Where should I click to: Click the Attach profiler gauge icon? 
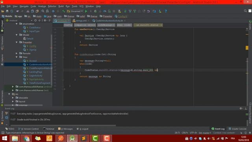tap(105, 11)
